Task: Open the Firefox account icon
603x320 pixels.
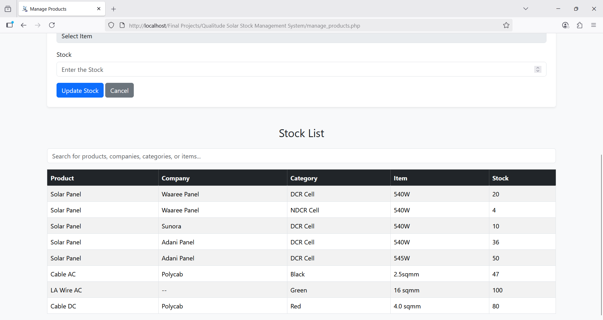Action: [565, 25]
